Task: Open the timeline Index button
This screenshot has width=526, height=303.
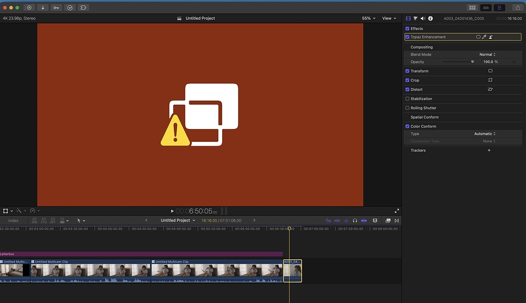Action: (14, 220)
